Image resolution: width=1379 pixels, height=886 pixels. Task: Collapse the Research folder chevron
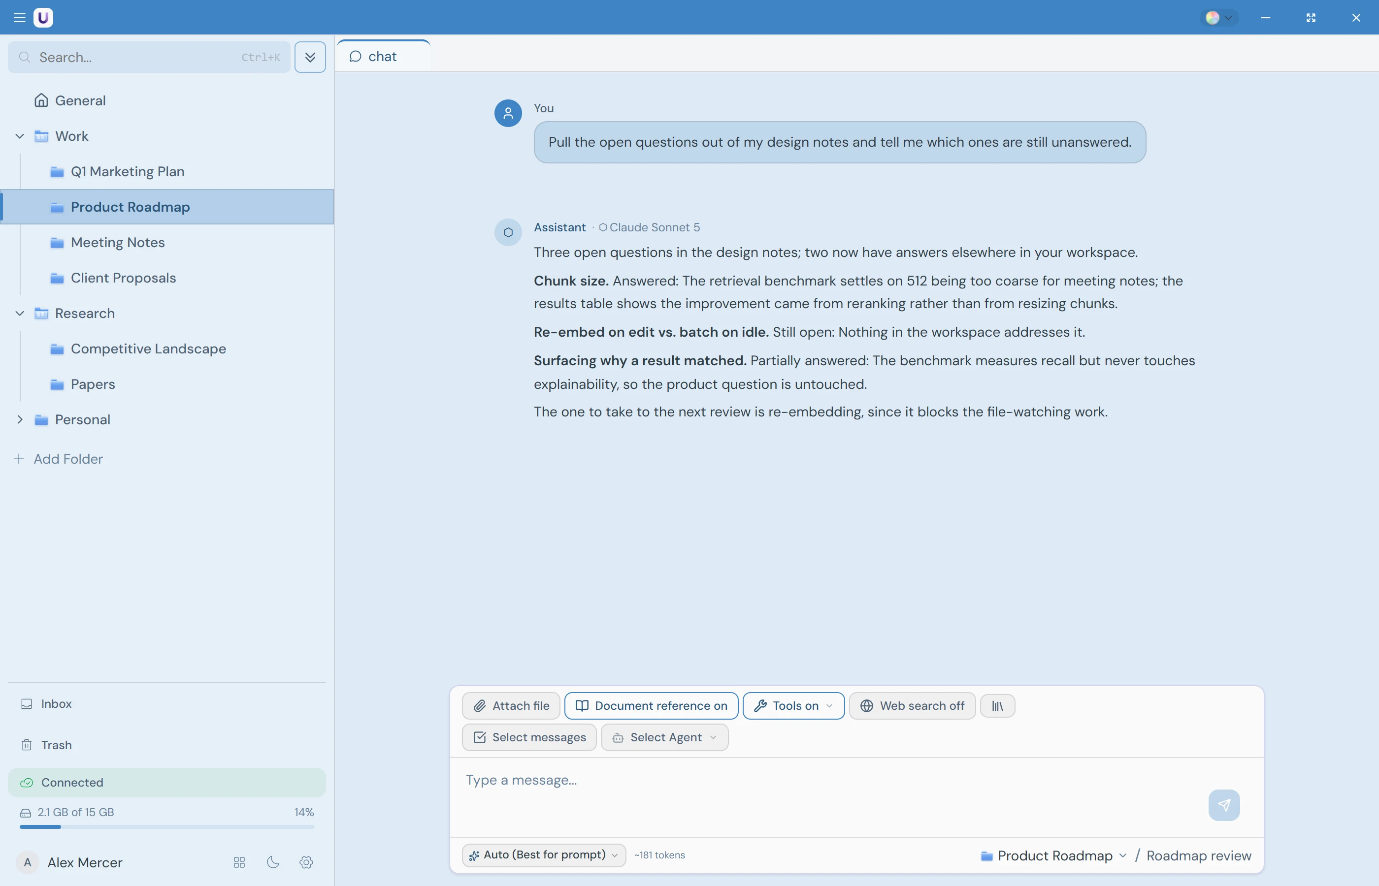tap(20, 314)
